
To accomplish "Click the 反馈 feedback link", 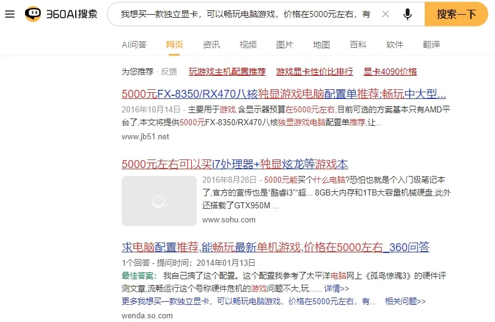I will [x=169, y=71].
